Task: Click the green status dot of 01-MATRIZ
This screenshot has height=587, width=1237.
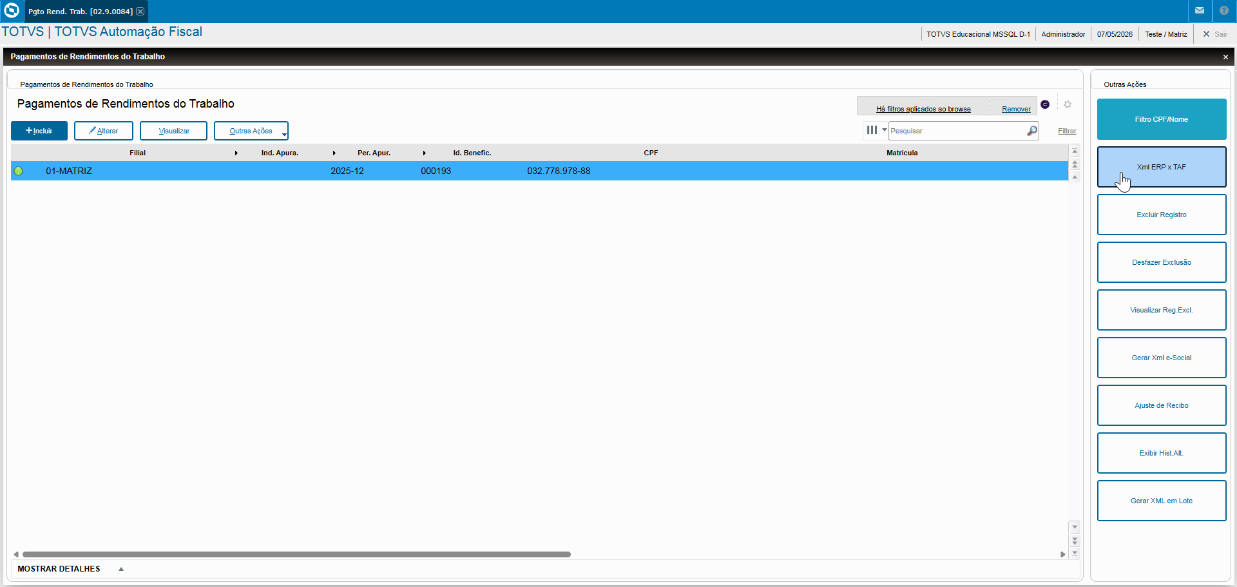Action: tap(19, 171)
